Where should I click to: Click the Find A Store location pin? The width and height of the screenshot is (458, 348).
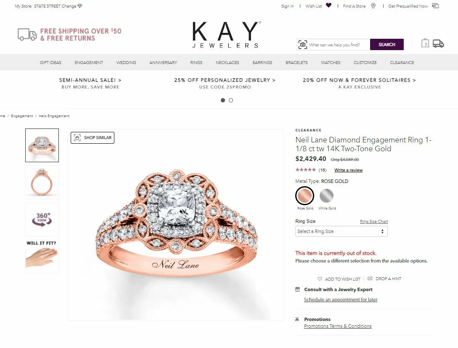click(x=373, y=6)
